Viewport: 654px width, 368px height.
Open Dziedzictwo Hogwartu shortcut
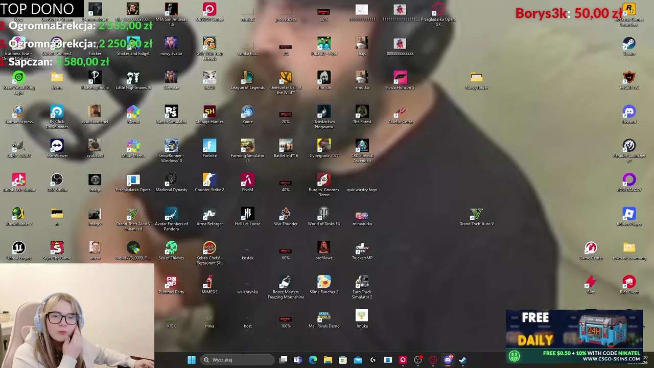[x=324, y=117]
